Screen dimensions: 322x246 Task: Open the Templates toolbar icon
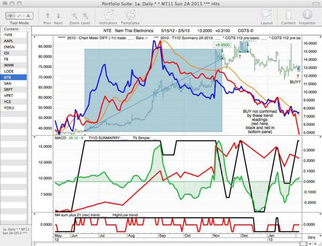pos(130,15)
